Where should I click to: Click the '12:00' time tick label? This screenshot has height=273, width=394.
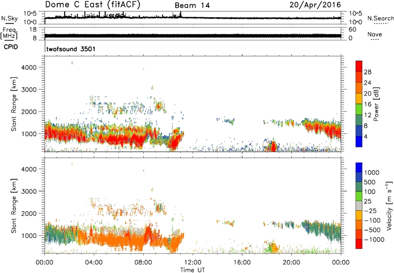pyautogui.click(x=193, y=263)
